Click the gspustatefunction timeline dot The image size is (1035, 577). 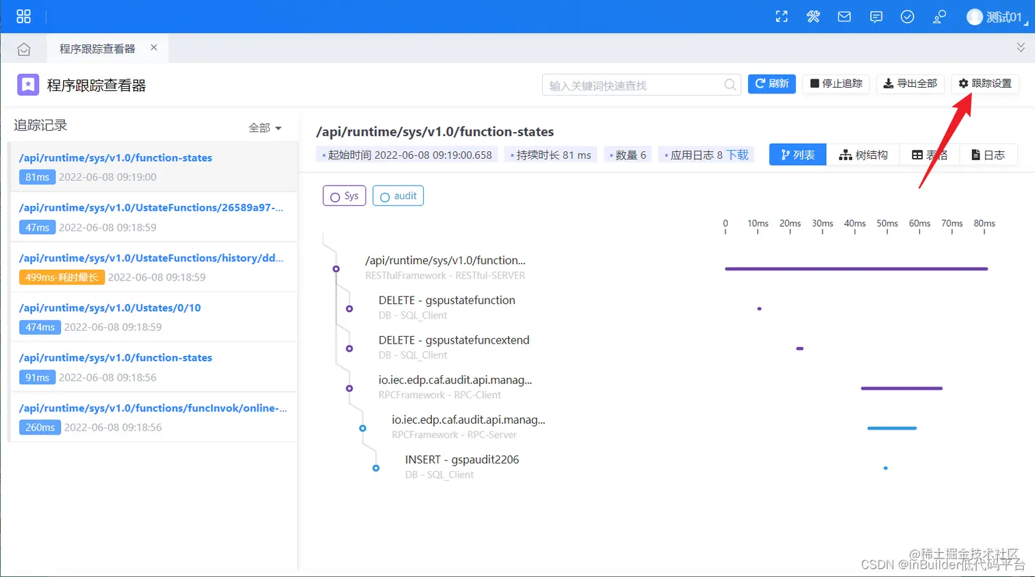(x=759, y=309)
